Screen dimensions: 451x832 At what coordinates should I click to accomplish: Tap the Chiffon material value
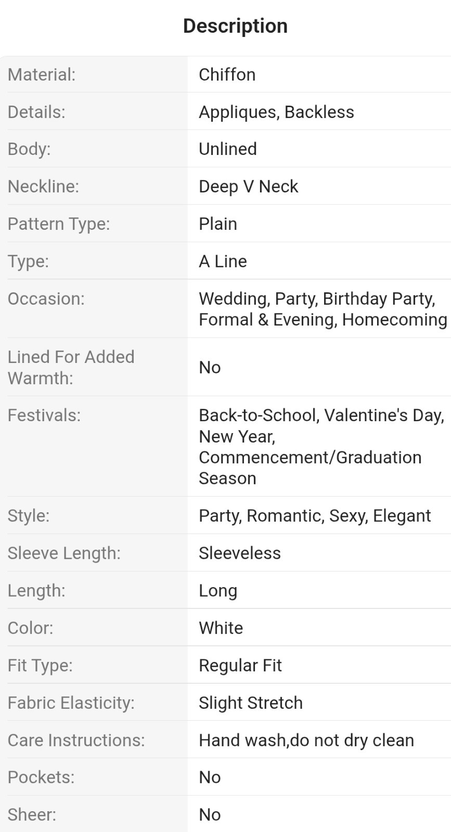(227, 74)
